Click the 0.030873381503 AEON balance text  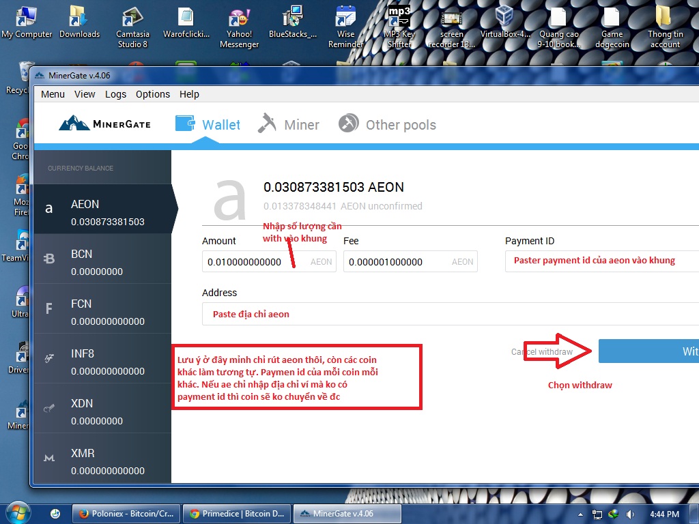point(333,187)
